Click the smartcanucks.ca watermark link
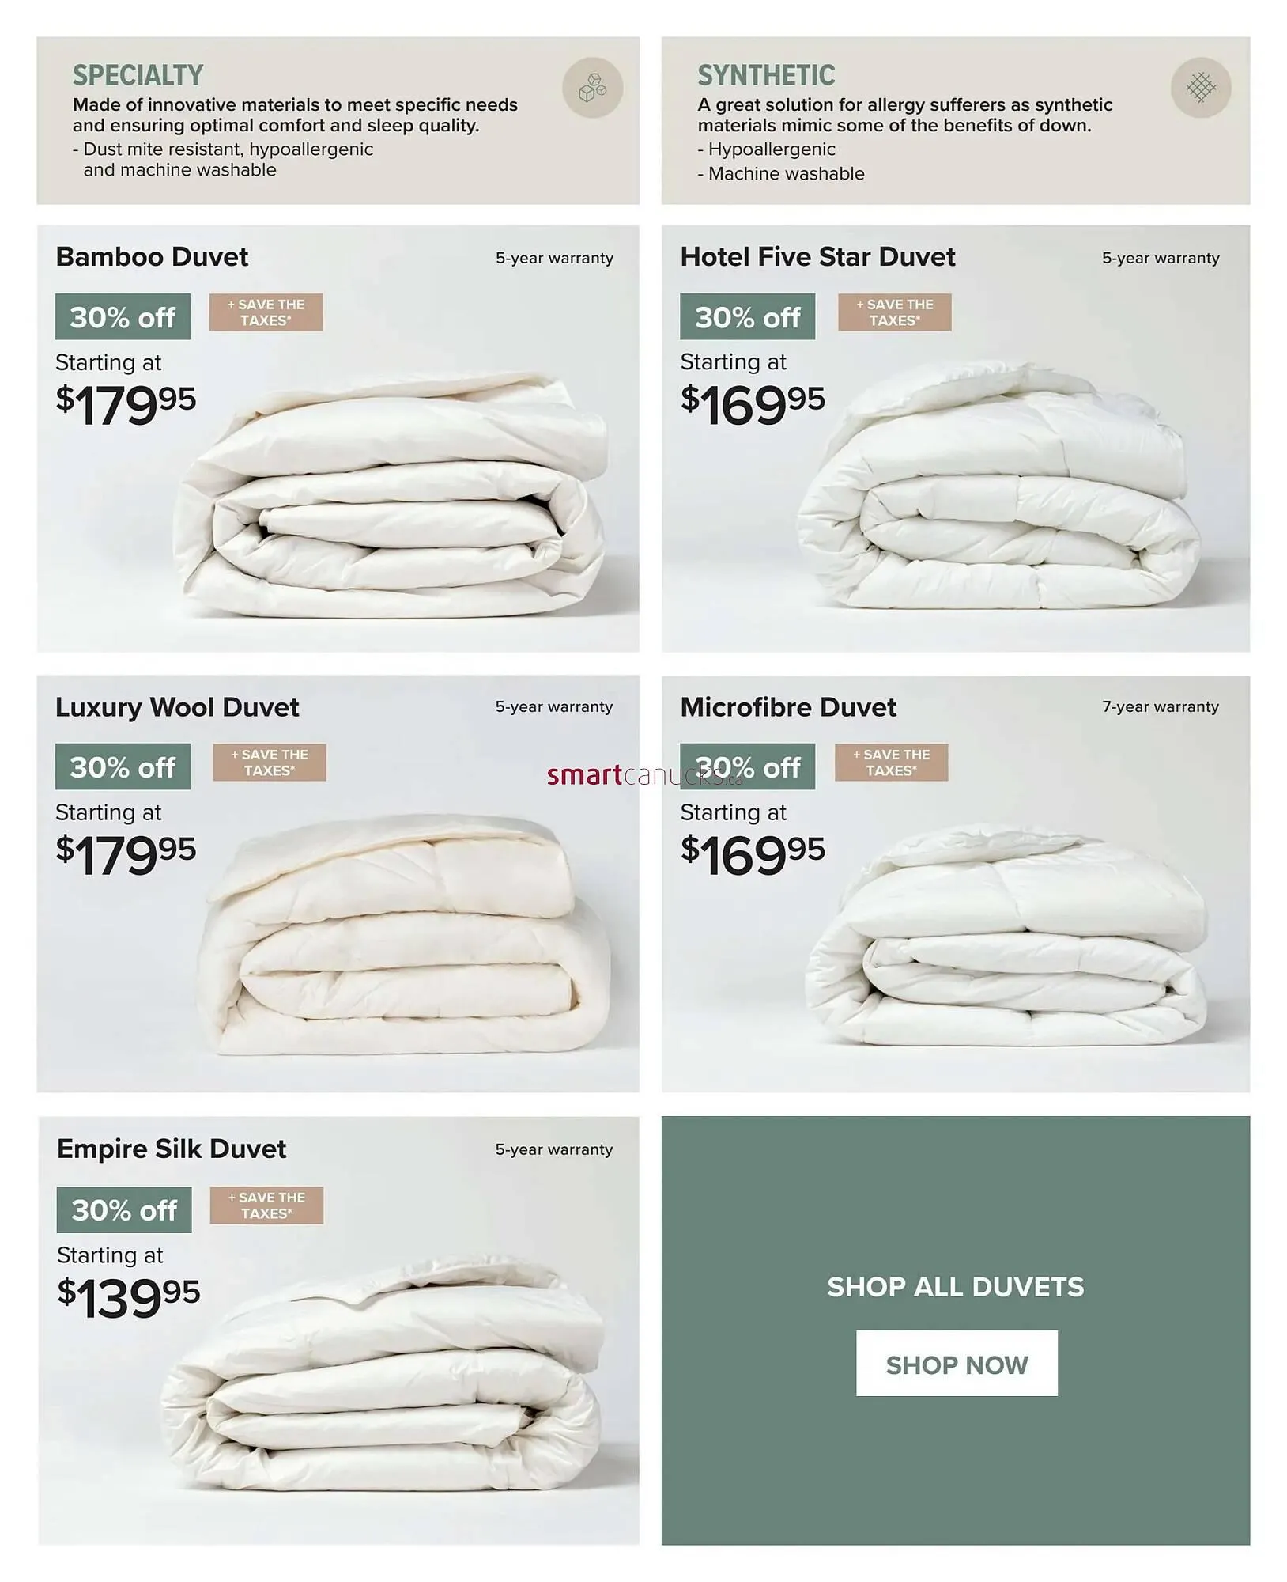This screenshot has width=1287, height=1582. point(645,775)
